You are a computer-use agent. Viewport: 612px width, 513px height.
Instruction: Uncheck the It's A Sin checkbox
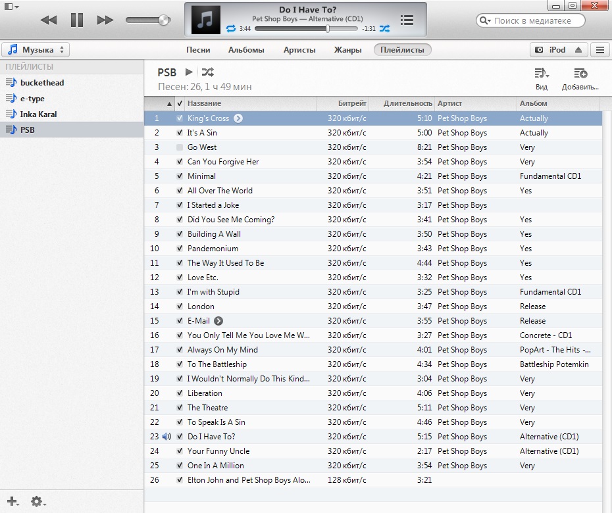click(180, 133)
